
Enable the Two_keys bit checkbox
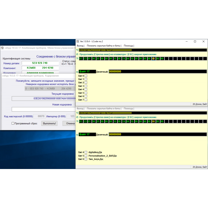pyautogui.click(x=86, y=159)
